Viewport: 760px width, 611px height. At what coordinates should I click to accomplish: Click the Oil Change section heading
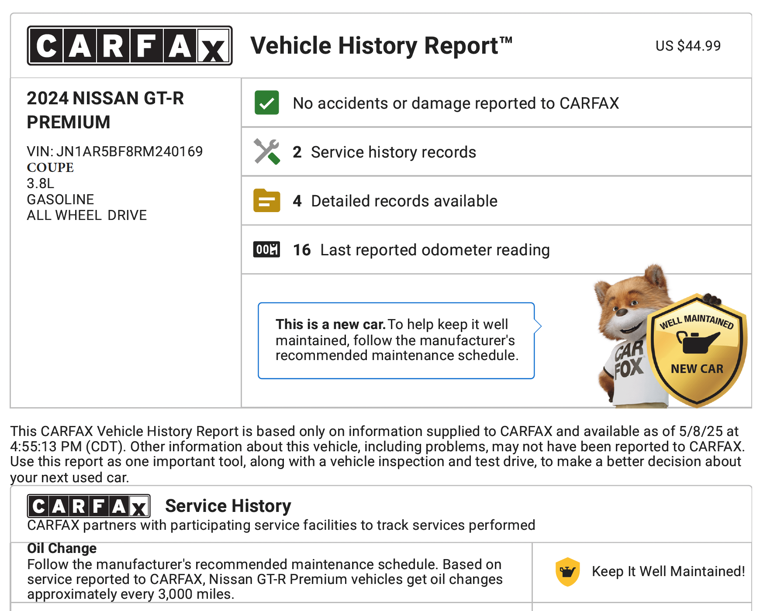click(62, 548)
